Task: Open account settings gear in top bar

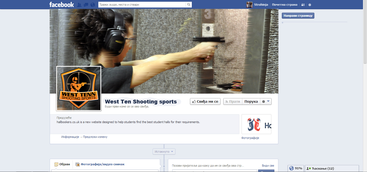Action: [x=310, y=5]
